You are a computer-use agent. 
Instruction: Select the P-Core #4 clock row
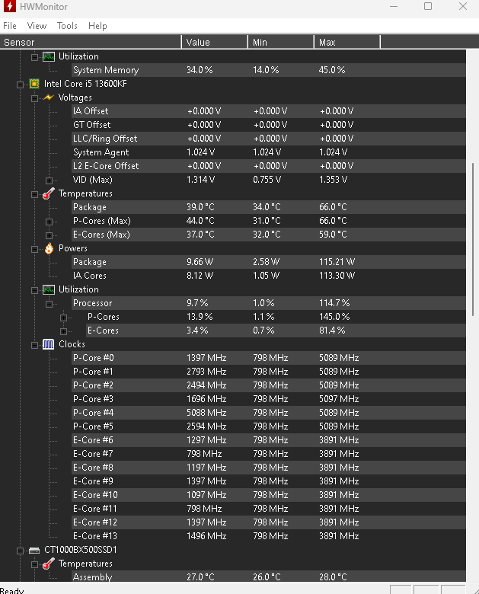(x=269, y=413)
